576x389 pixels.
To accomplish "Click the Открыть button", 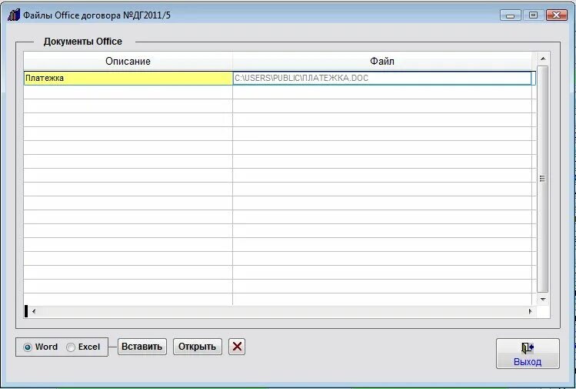I will pos(198,347).
